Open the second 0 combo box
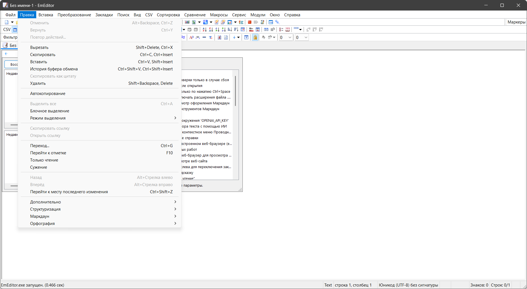The height and width of the screenshot is (289, 527). click(302, 37)
